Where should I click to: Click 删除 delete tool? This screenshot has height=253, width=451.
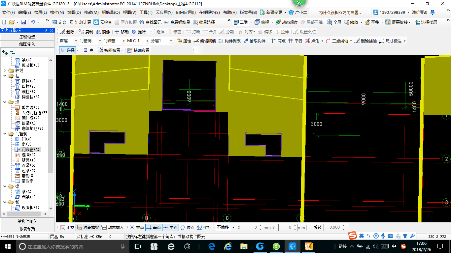(x=67, y=32)
